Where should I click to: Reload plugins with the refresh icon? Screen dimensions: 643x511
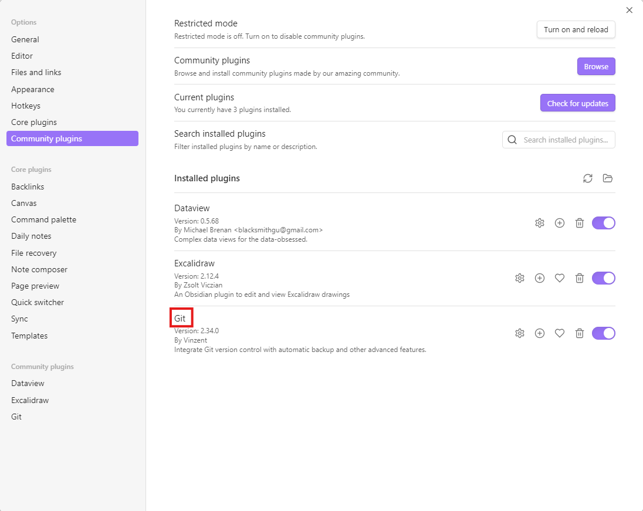tap(588, 178)
